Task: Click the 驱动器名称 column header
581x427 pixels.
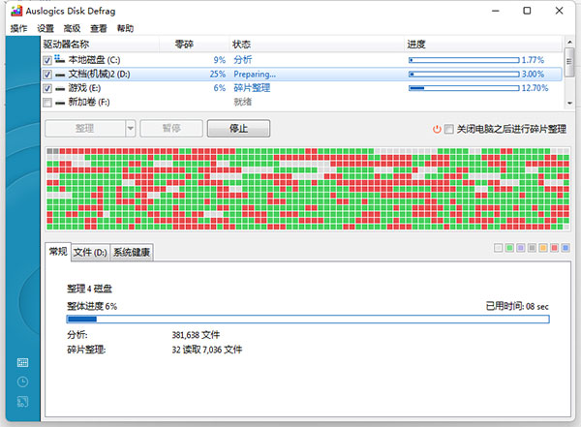Action: [x=66, y=45]
